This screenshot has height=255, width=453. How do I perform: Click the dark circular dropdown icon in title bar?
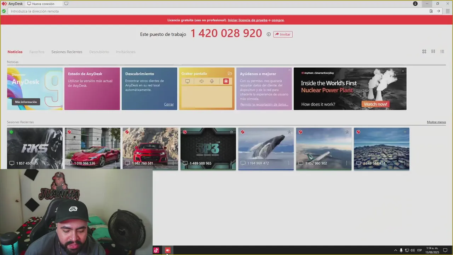pos(415,4)
